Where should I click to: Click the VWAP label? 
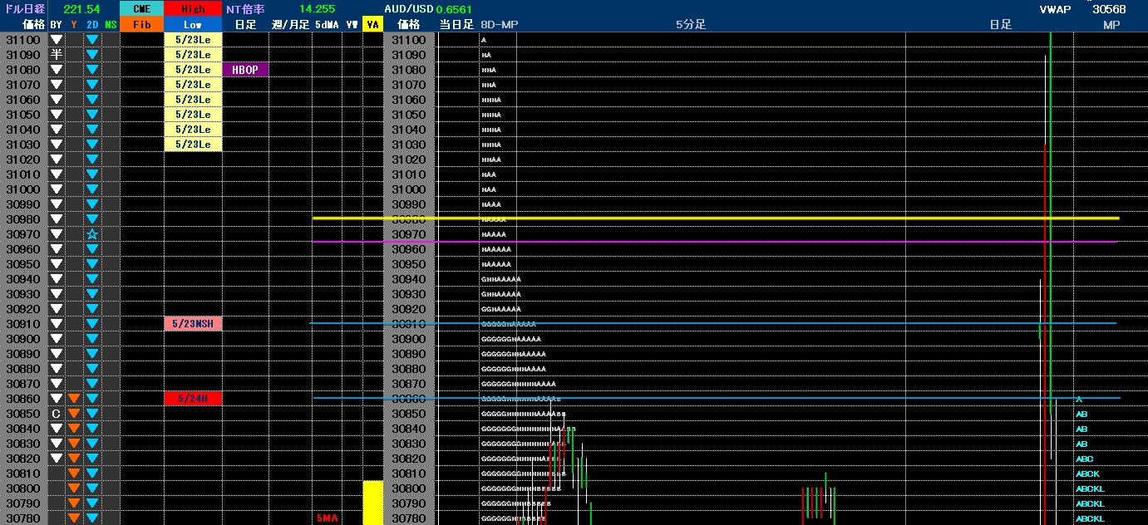click(1056, 9)
